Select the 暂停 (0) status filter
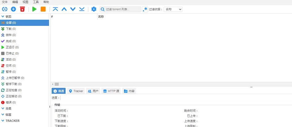The width and height of the screenshot is (292, 127). pos(24,72)
